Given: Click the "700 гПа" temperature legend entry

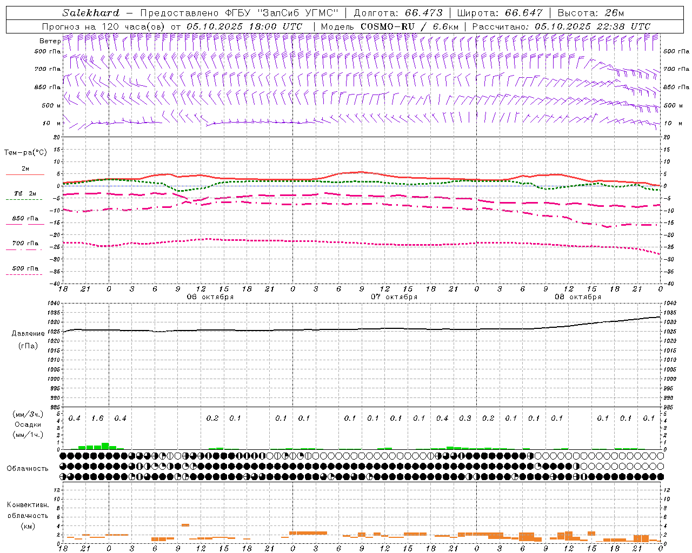Looking at the screenshot, I should click(x=25, y=244).
